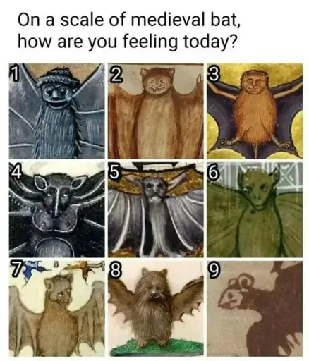The width and height of the screenshot is (309, 361).
Task: Select bat image number 1
Action: 57,111
